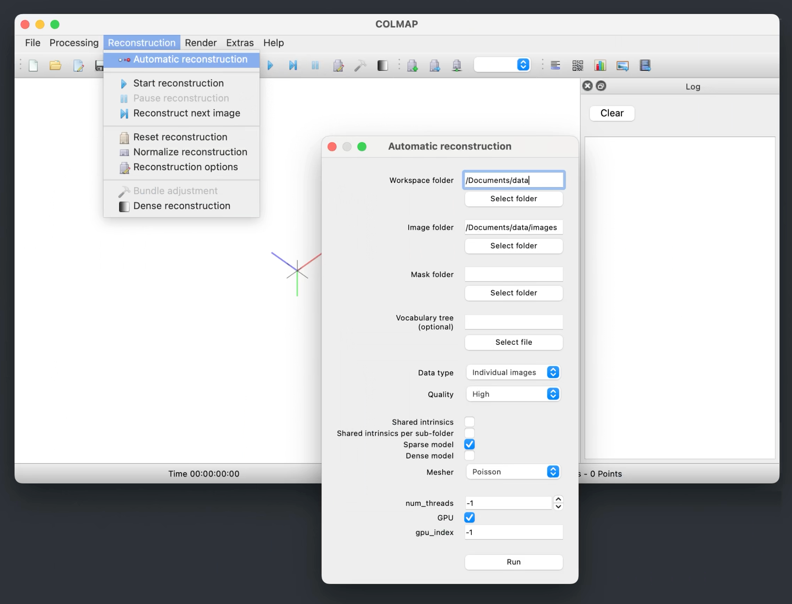Click Select file for Vocabulary tree

click(514, 342)
